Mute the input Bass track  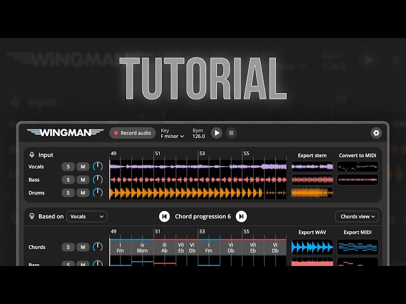click(83, 180)
